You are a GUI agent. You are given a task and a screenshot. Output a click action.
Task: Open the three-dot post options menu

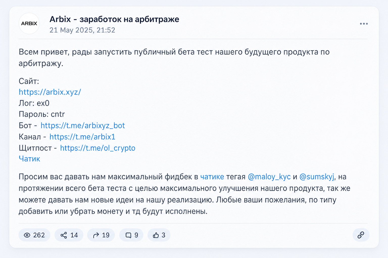(364, 24)
